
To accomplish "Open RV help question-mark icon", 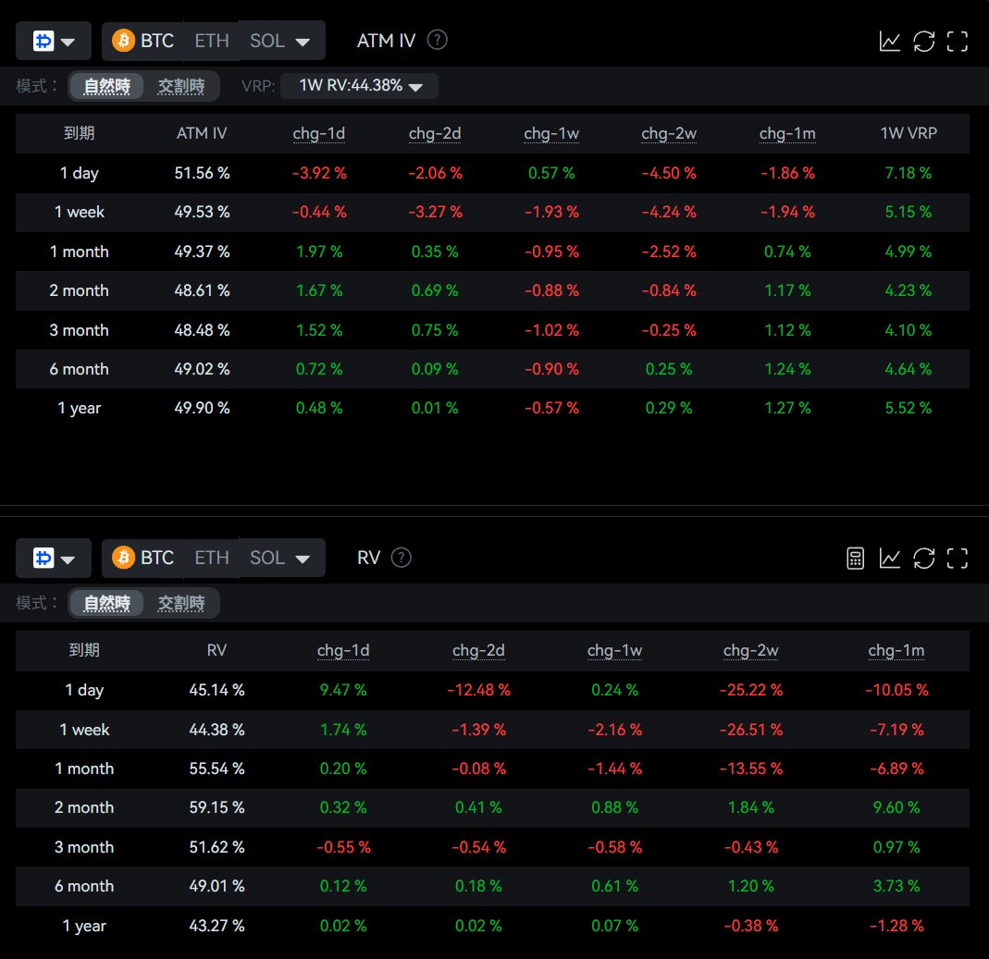I will click(402, 558).
